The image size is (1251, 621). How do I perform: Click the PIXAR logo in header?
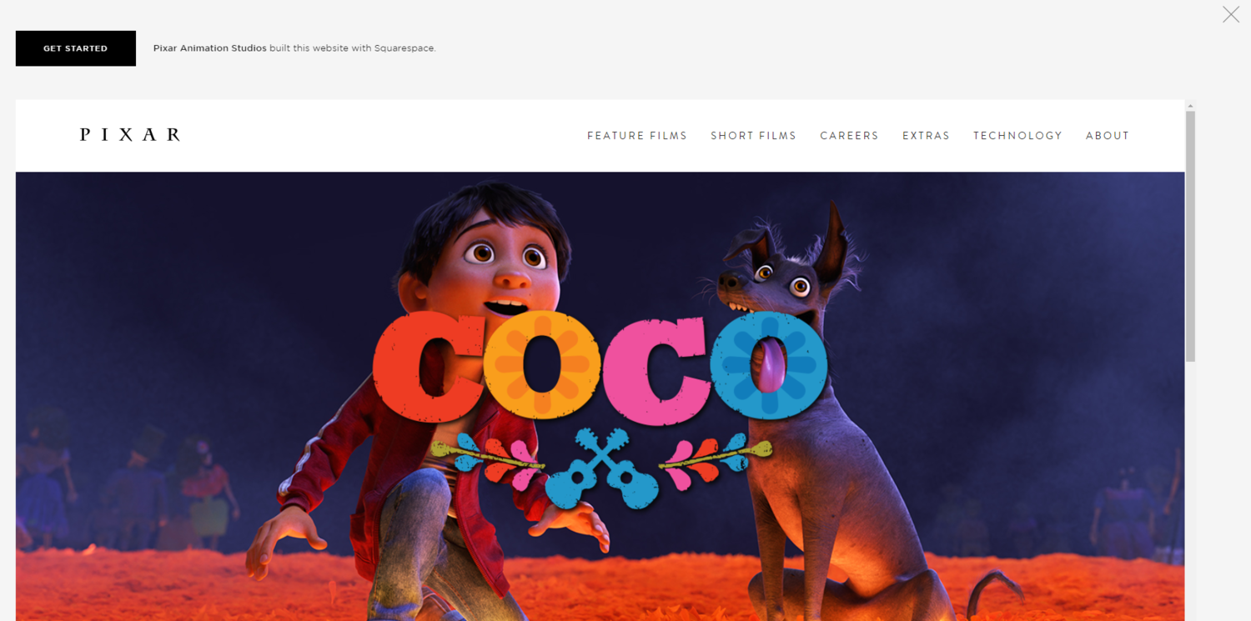130,135
